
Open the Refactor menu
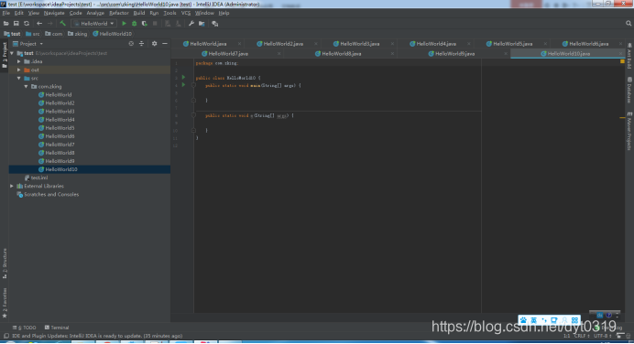[x=119, y=14]
